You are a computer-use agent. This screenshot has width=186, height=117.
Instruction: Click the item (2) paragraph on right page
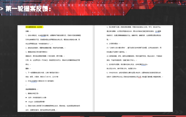(134, 58)
